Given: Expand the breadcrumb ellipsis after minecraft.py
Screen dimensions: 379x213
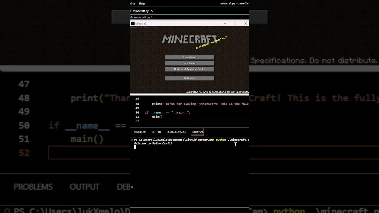Looking at the screenshot, I should click(154, 17).
